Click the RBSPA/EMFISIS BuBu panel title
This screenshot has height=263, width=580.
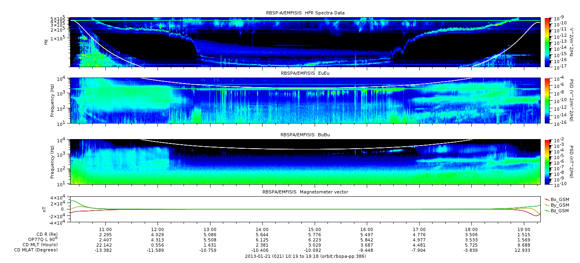click(x=305, y=135)
